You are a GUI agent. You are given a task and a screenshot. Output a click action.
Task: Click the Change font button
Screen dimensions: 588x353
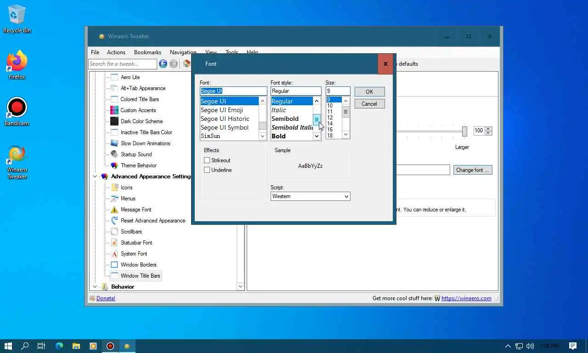click(x=473, y=170)
